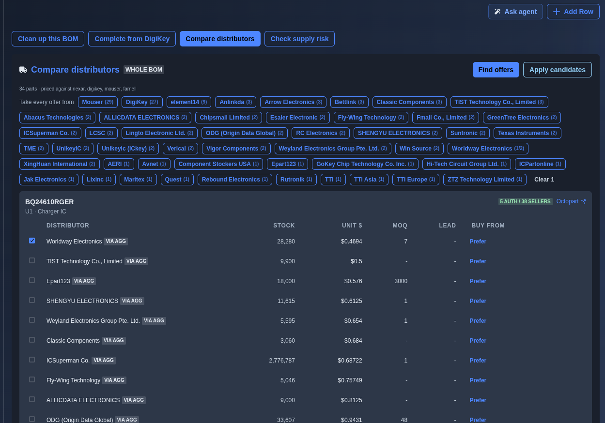Click the STOCK column header

point(284,226)
